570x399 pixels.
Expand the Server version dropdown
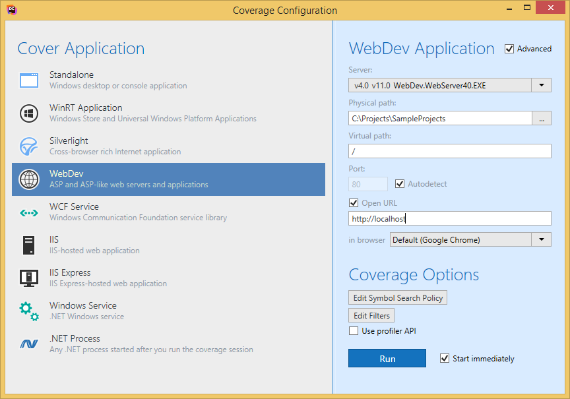(541, 85)
